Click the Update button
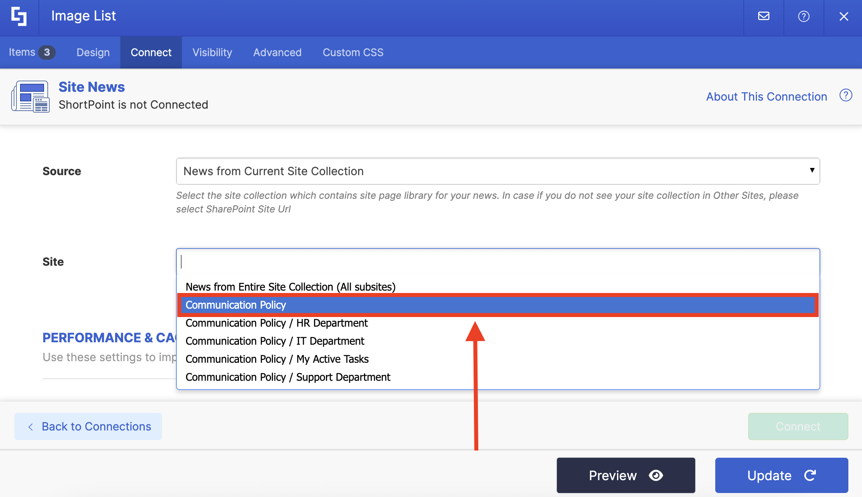Image resolution: width=862 pixels, height=497 pixels. [x=781, y=475]
